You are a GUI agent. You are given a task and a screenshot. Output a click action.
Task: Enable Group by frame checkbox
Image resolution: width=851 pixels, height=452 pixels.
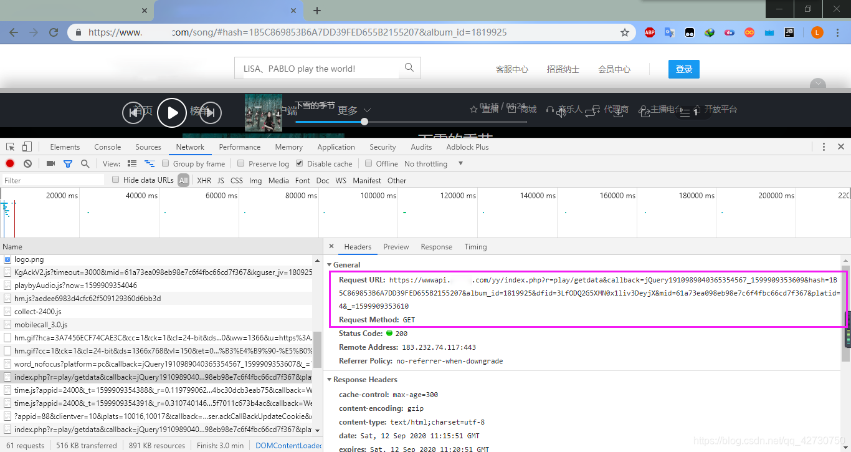166,163
